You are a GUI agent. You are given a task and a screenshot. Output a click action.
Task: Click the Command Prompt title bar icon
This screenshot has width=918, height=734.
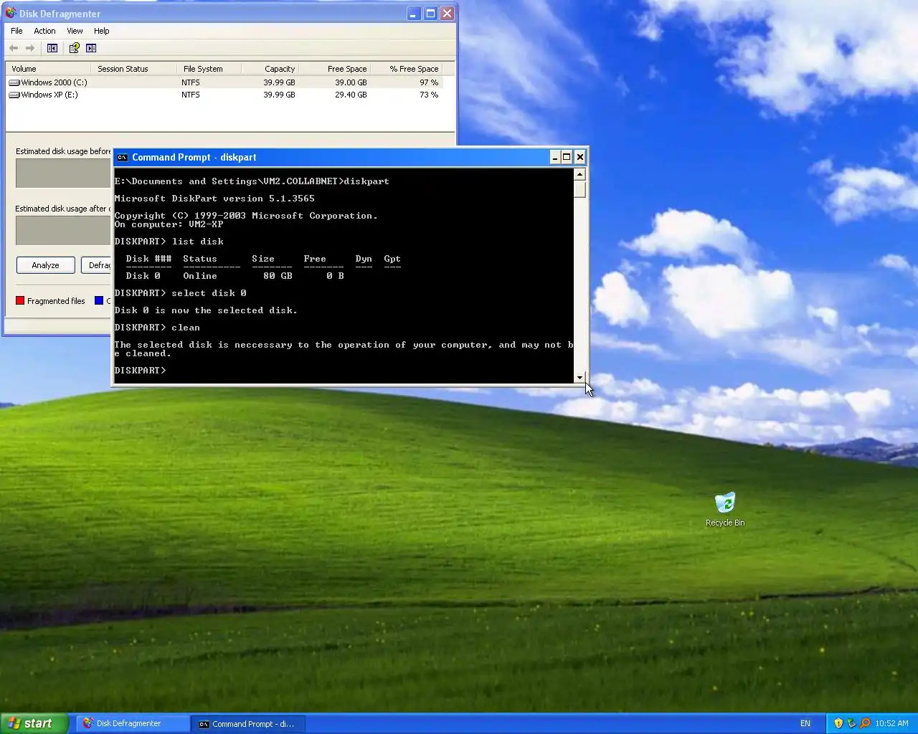click(x=123, y=158)
